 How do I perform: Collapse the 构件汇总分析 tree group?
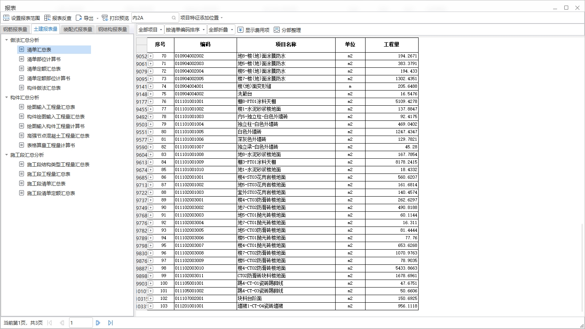(6, 97)
